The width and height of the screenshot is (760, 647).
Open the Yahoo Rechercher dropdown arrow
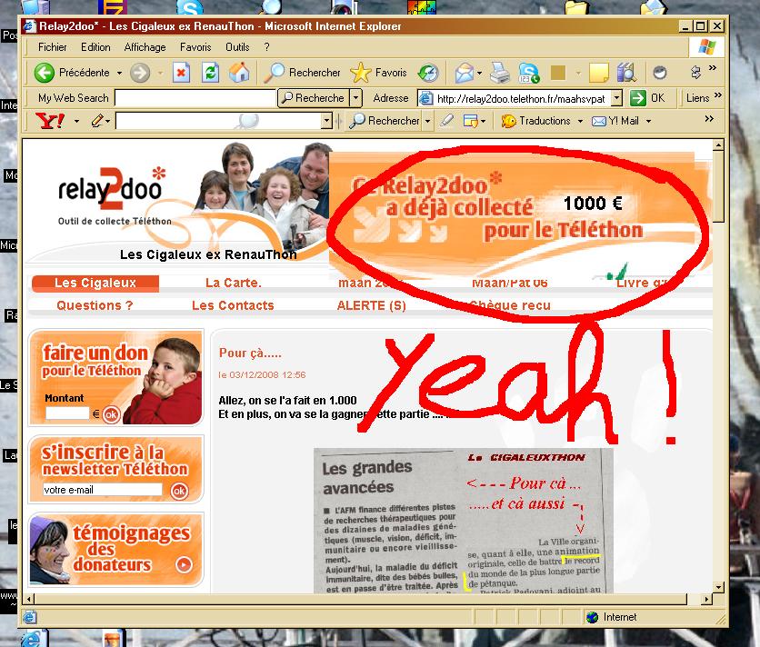coord(427,121)
